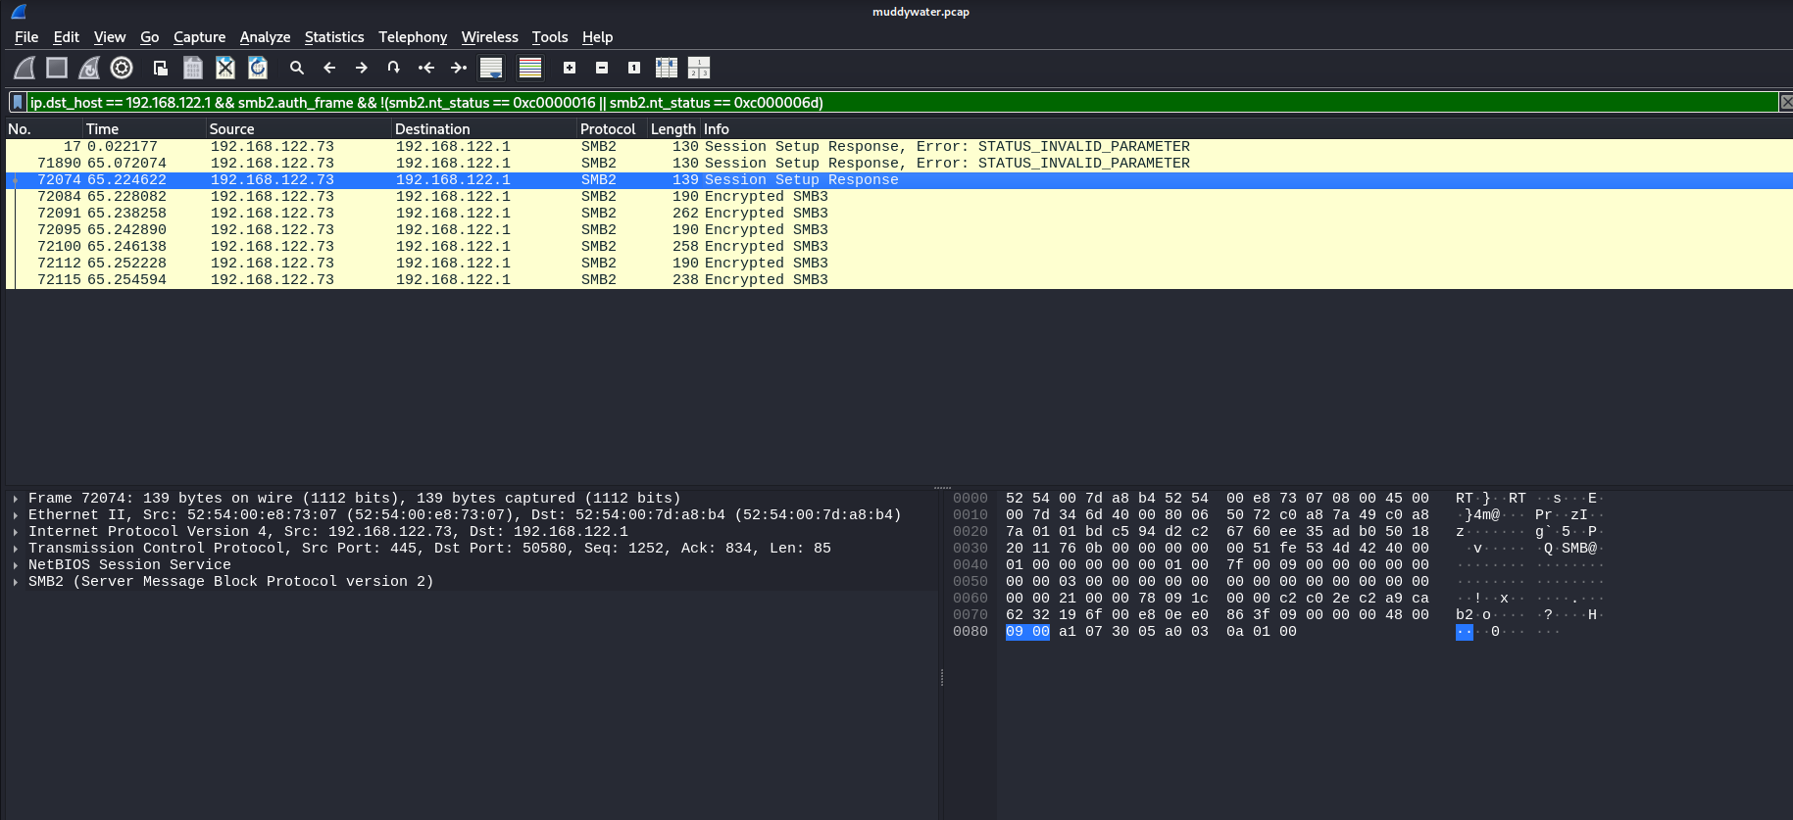The height and width of the screenshot is (820, 1793).
Task: Expand the Transmission Control Protocol row
Action: (16, 549)
